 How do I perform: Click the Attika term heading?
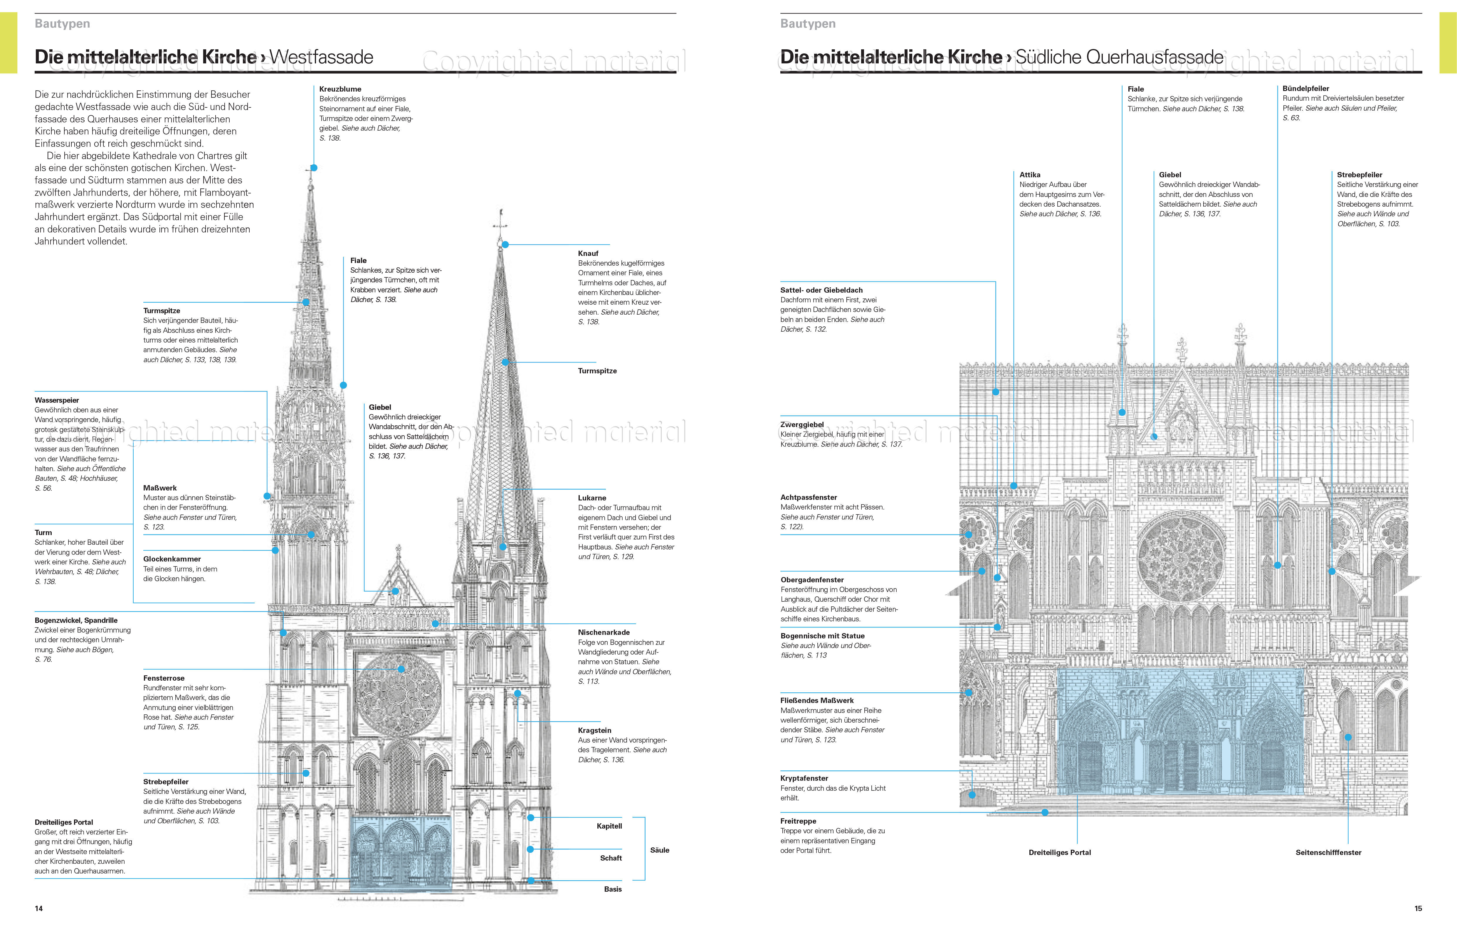pos(1029,174)
